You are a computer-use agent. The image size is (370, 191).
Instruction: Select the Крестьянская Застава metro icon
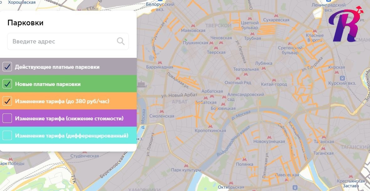pyautogui.click(x=351, y=176)
